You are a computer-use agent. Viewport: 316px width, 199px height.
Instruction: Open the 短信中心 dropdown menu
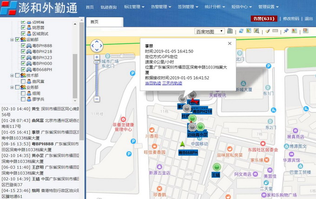click(242, 7)
